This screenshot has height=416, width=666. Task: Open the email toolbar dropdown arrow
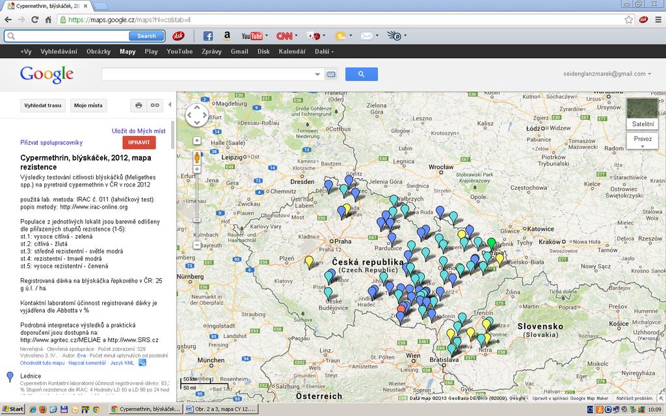[377, 36]
